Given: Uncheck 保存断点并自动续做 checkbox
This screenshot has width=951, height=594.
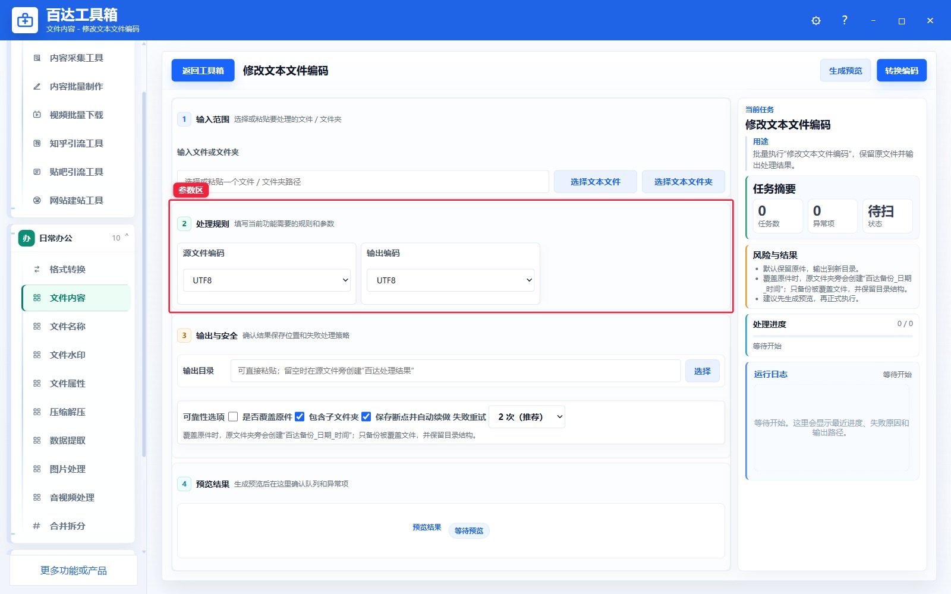Looking at the screenshot, I should click(366, 417).
